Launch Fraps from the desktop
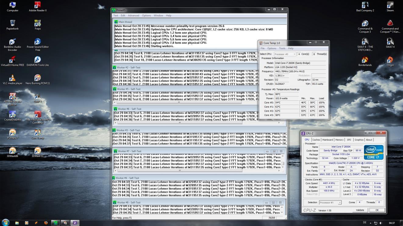This screenshot has width=403, height=226. pyautogui.click(x=37, y=25)
